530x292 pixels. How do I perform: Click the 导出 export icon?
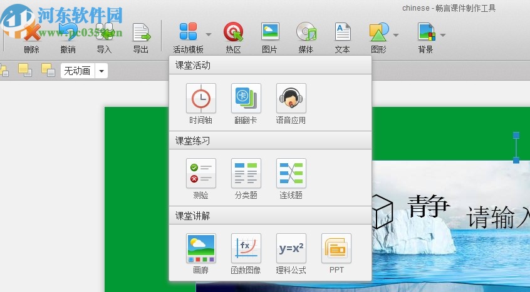(x=141, y=32)
